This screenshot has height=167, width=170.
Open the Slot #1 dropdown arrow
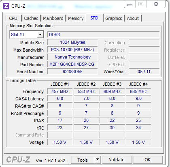tap(40, 35)
